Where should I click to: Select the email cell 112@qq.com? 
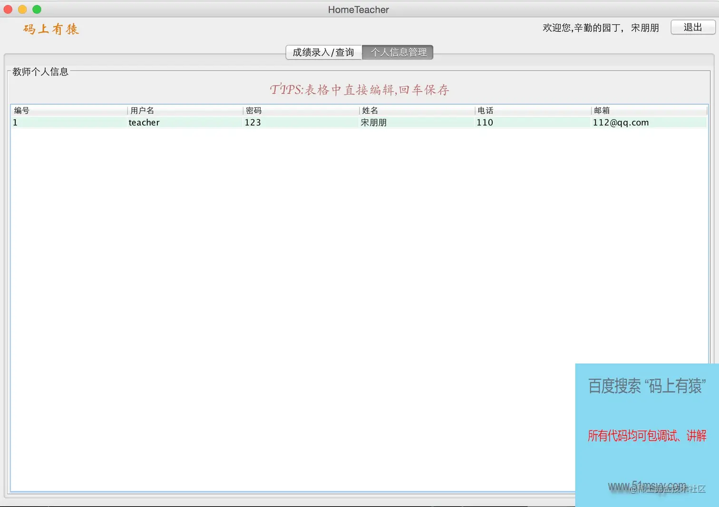click(x=649, y=122)
